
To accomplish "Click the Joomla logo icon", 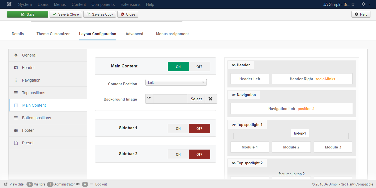I will 9,4.
